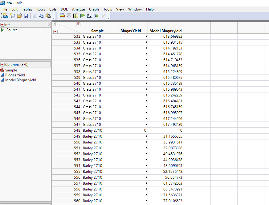Open the red triangle rows menu in grid corner
269x205 pixels.
tap(55, 31)
